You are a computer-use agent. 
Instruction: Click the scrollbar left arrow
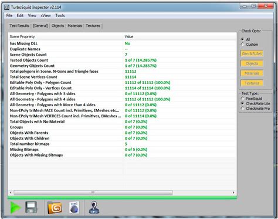click(11, 193)
